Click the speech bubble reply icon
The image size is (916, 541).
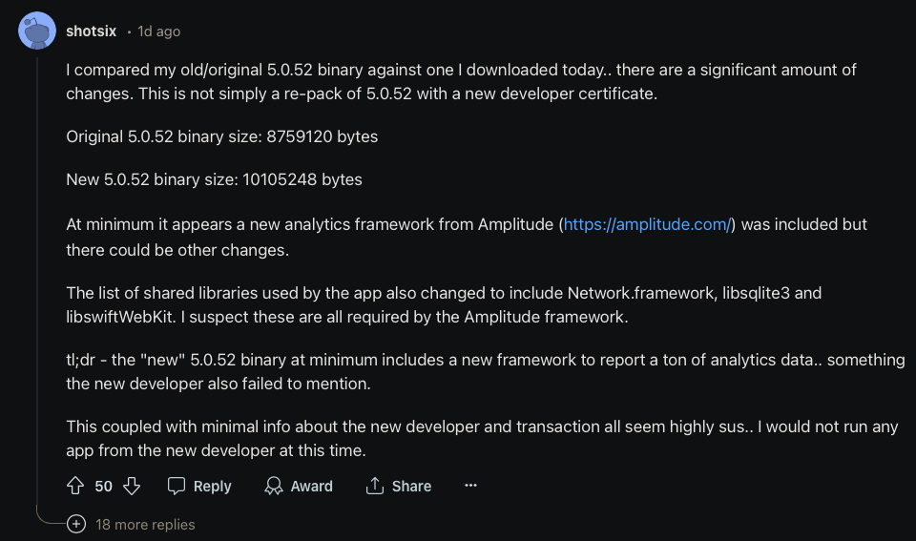(x=177, y=486)
